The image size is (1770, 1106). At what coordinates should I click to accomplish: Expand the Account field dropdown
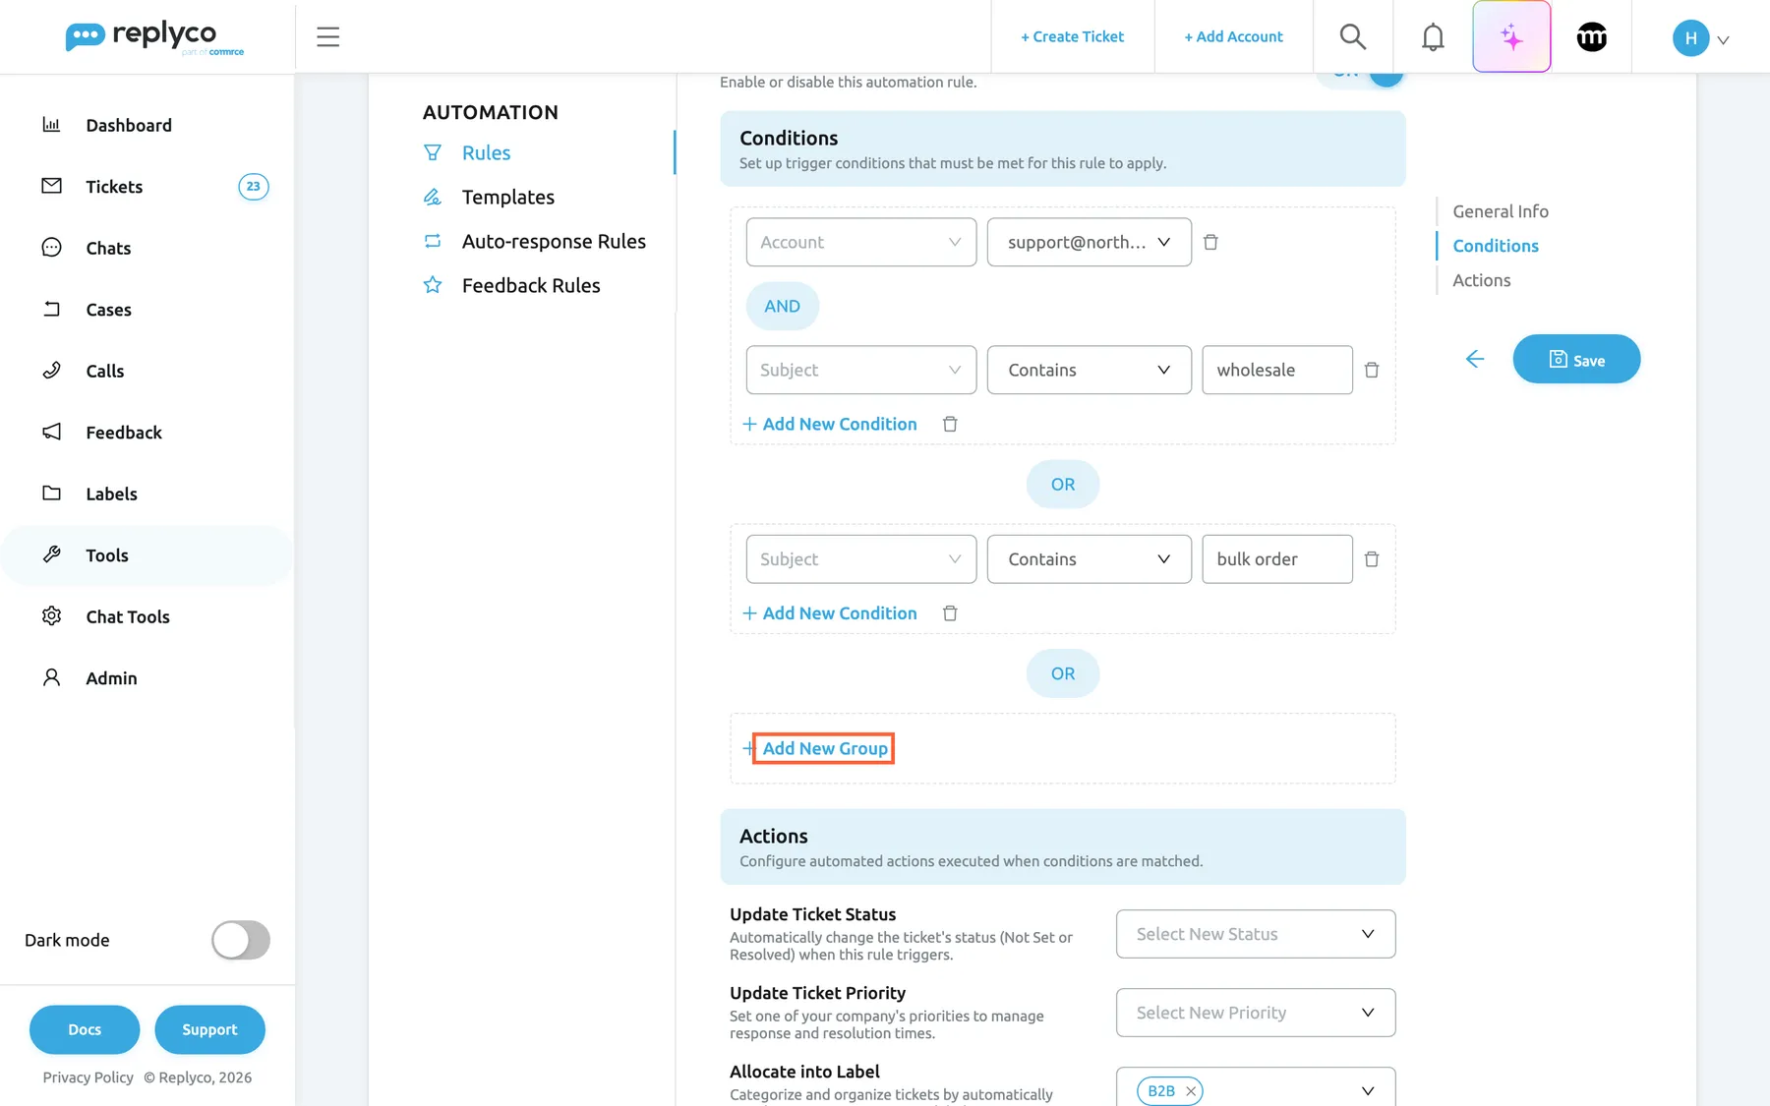tap(861, 242)
